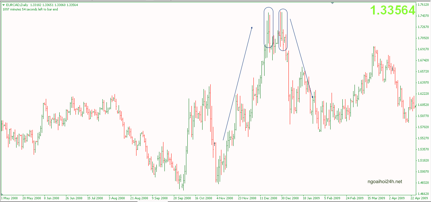Click the 18 Jan 2009 time axis label
This screenshot has height=202, width=431.
tap(311, 198)
